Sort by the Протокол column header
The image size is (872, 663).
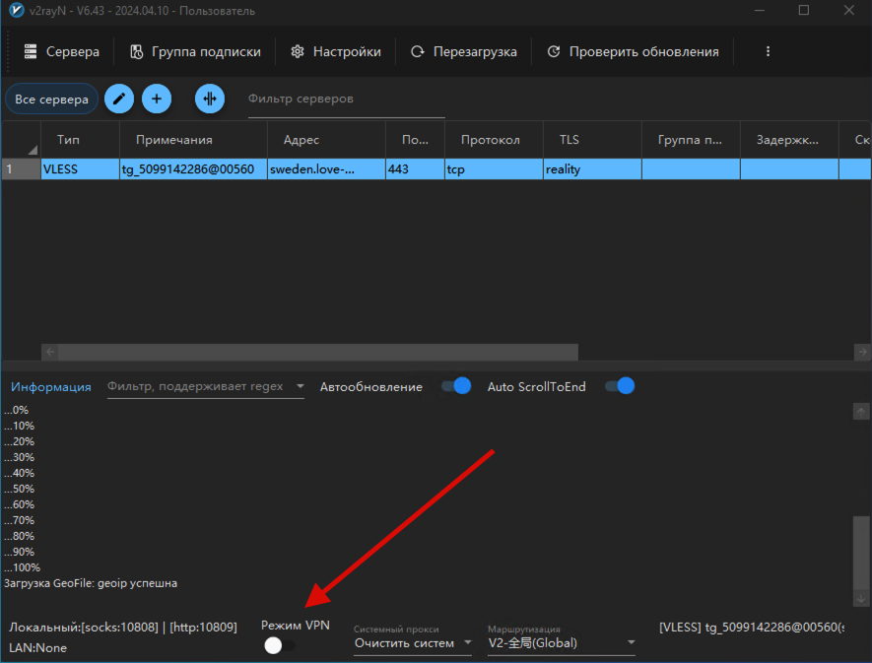point(494,140)
